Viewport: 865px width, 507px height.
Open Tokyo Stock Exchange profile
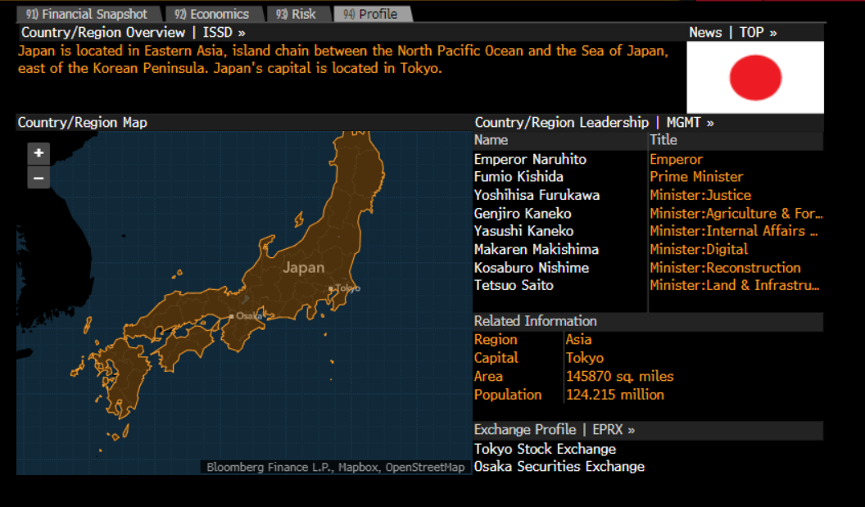pyautogui.click(x=545, y=449)
